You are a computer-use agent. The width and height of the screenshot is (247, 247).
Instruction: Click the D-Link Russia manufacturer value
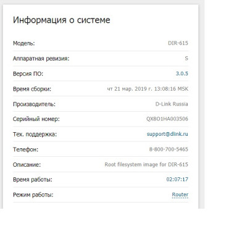[172, 104]
